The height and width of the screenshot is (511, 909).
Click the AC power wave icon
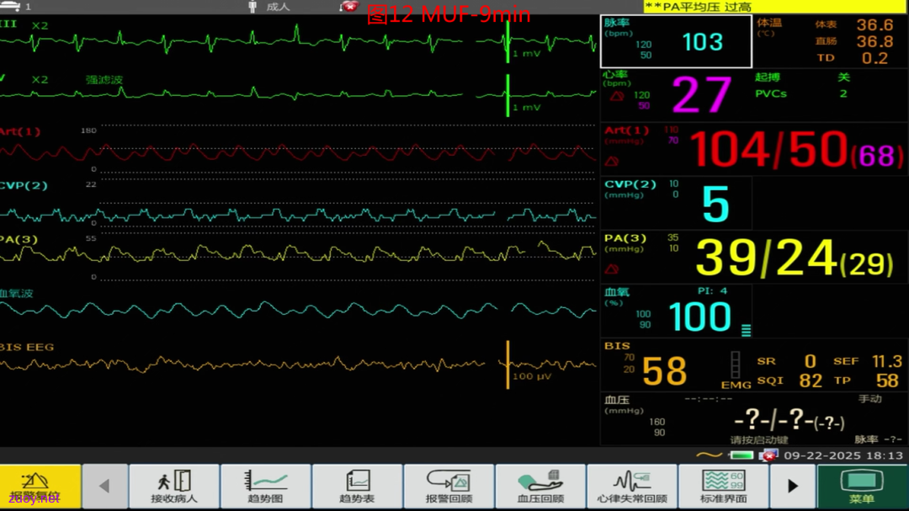(x=709, y=455)
